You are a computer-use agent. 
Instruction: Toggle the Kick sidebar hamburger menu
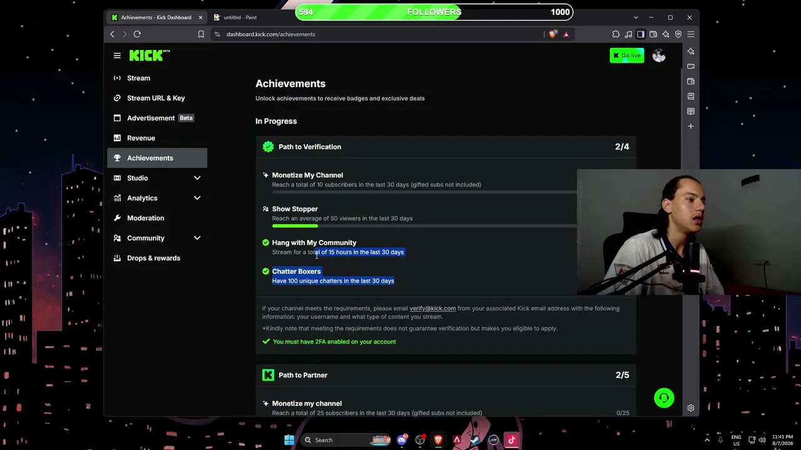point(117,56)
